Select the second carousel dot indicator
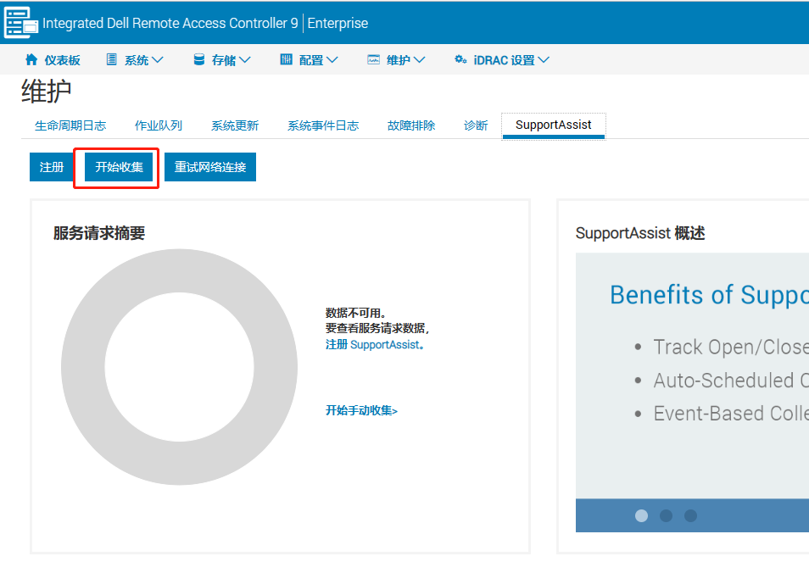The width and height of the screenshot is (809, 573). click(x=666, y=515)
